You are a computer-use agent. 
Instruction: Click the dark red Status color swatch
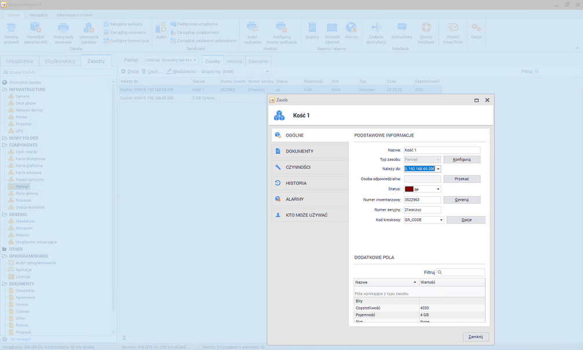[409, 189]
